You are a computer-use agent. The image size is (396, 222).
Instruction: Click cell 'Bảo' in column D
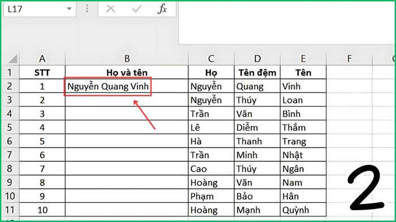pyautogui.click(x=257, y=196)
